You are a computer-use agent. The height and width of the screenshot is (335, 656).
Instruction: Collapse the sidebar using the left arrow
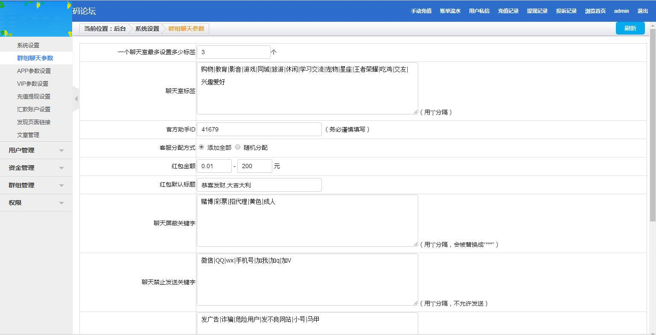click(x=77, y=98)
